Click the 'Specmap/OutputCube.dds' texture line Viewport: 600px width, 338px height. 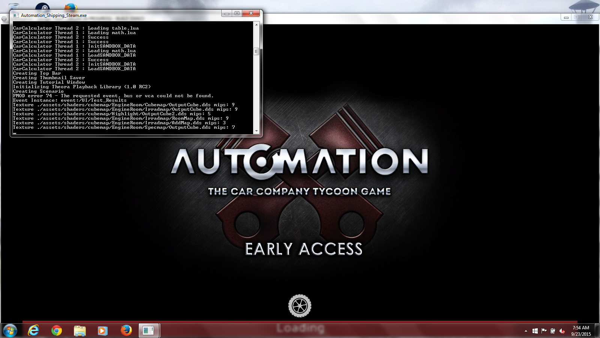point(124,127)
